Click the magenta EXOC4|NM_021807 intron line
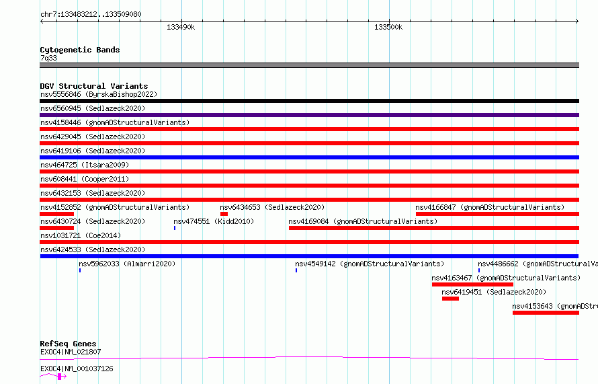The width and height of the screenshot is (598, 384). [x=309, y=358]
